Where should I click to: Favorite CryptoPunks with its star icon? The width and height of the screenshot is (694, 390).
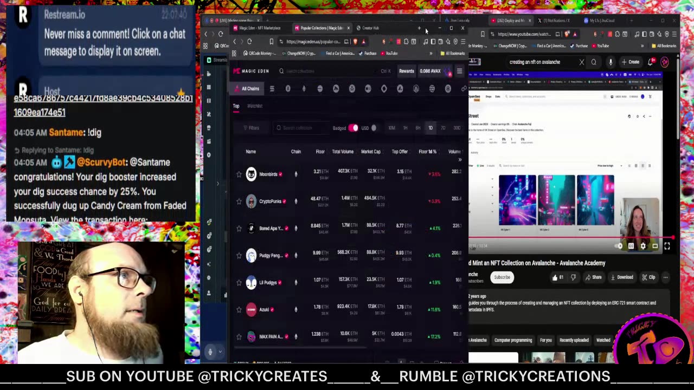239,201
